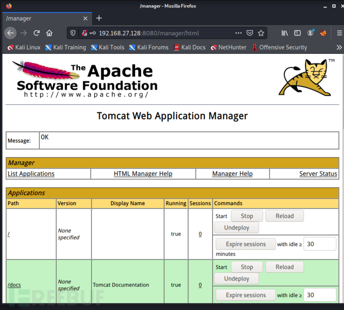Show more bookmarks with the chevron
The image size is (344, 310).
pyautogui.click(x=339, y=47)
